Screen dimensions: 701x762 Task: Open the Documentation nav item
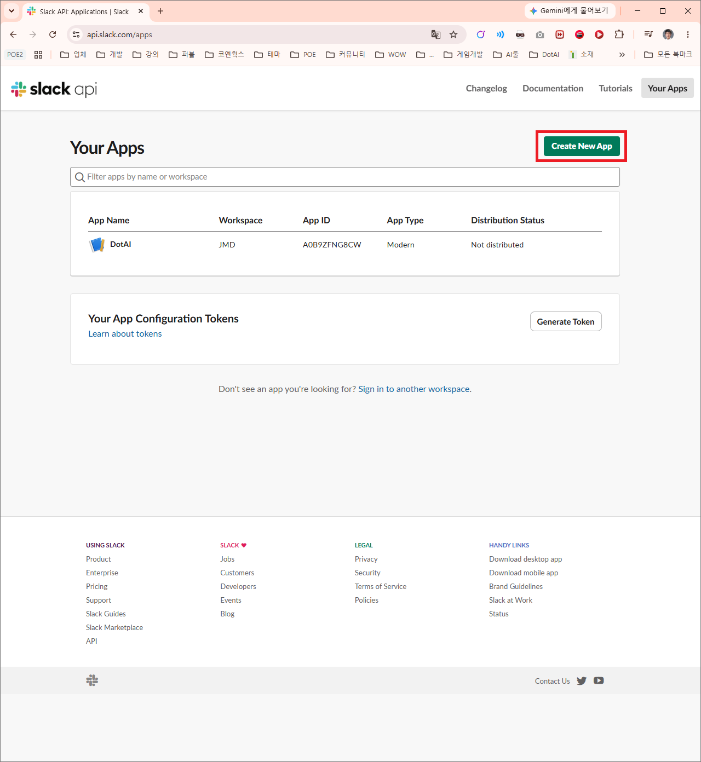pos(553,88)
